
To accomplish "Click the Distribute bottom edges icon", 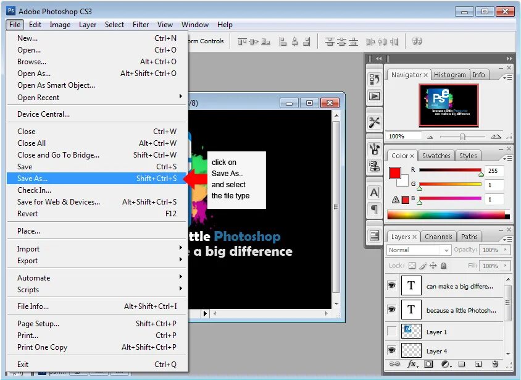I will tap(354, 41).
